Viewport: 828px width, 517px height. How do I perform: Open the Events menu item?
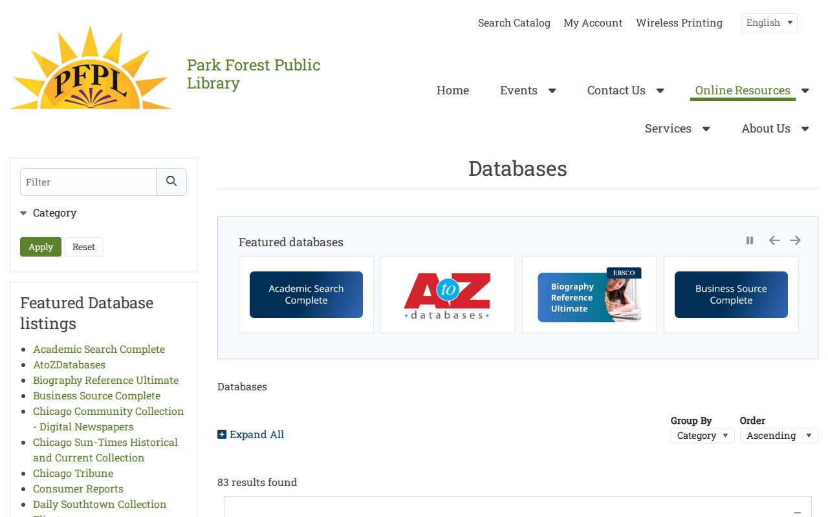(519, 90)
